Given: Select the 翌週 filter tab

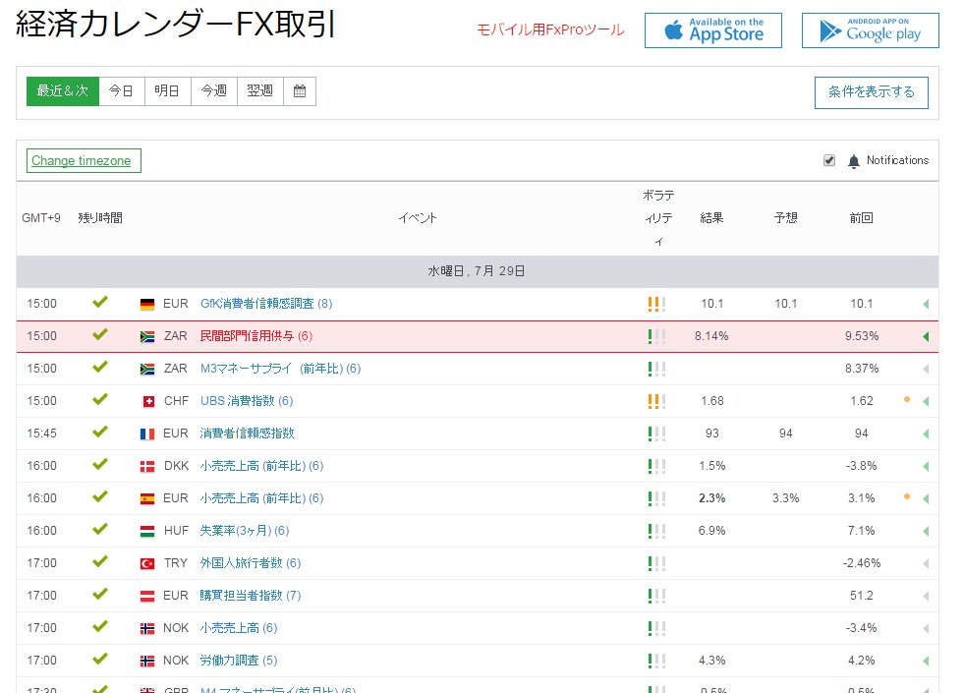Looking at the screenshot, I should [259, 89].
